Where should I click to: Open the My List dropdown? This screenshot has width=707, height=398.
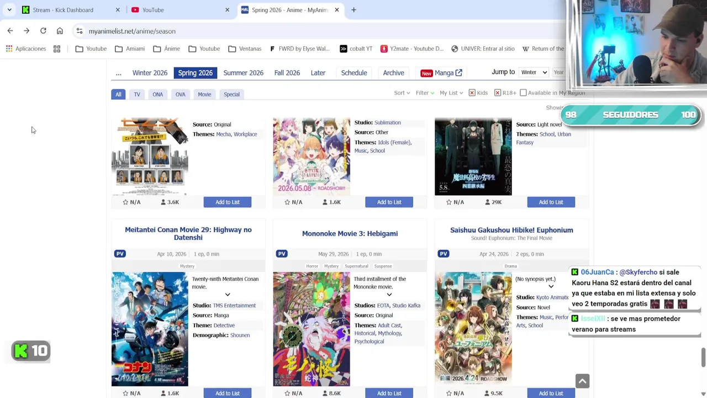[451, 93]
